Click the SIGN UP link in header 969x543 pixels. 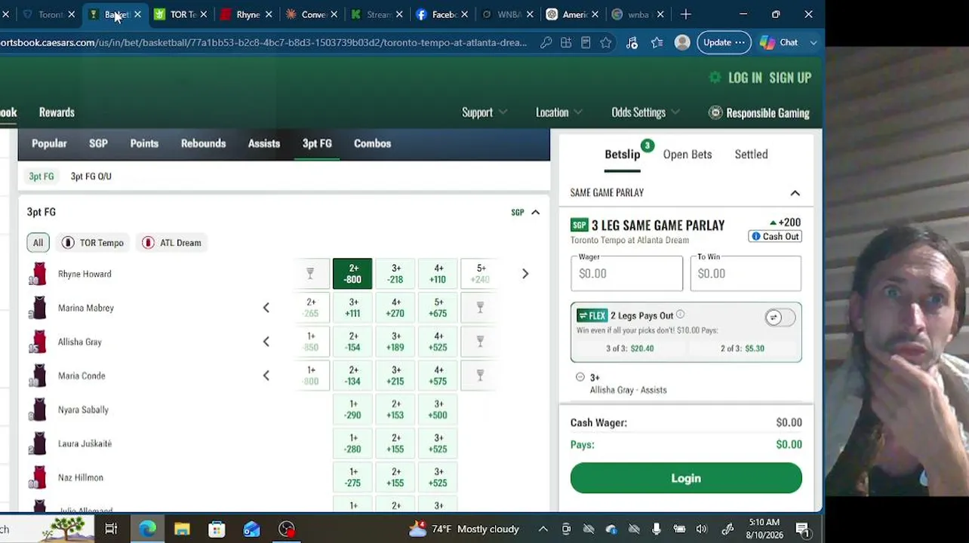pos(790,78)
